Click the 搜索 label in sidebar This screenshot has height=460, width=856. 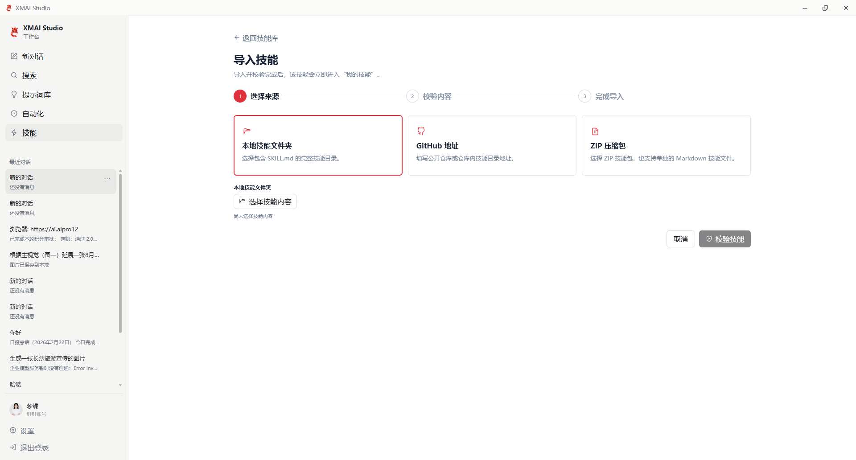pos(29,75)
